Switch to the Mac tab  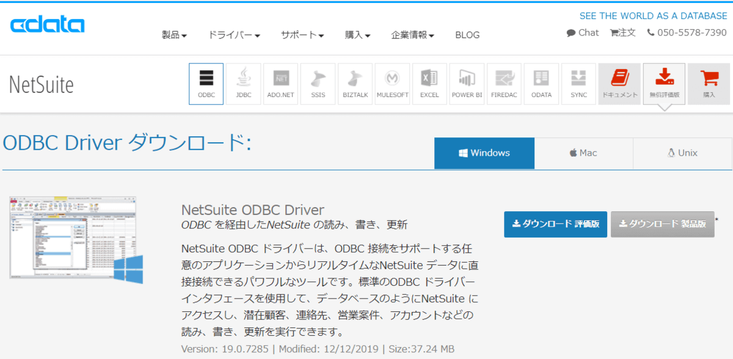tap(583, 153)
